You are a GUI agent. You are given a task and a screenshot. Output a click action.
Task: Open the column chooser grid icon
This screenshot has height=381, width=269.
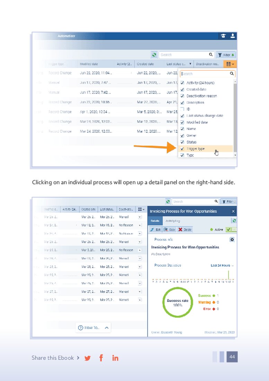pyautogui.click(x=230, y=64)
